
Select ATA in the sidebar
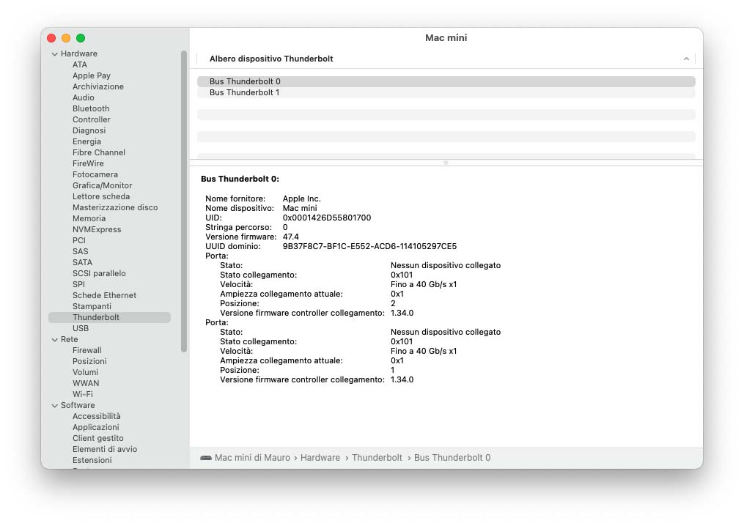(x=80, y=64)
